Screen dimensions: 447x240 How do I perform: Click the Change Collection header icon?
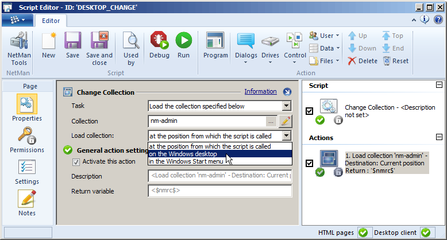(68, 92)
